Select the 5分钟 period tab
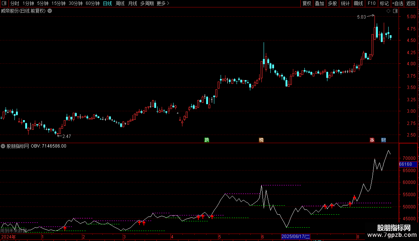This screenshot has height=241, width=419. point(43,3)
